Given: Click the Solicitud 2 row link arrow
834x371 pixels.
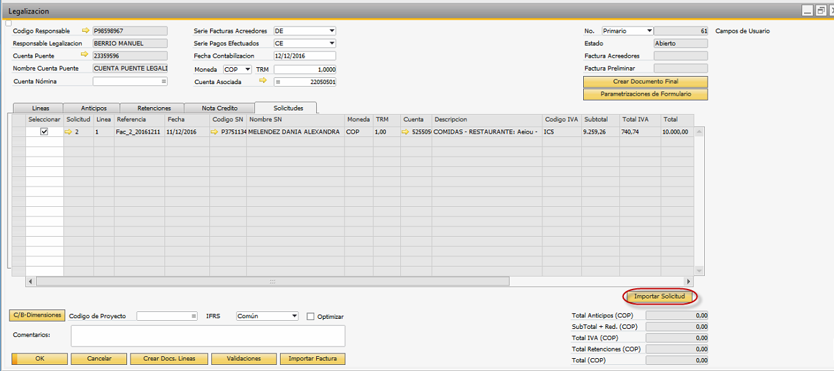Looking at the screenshot, I should pyautogui.click(x=69, y=132).
